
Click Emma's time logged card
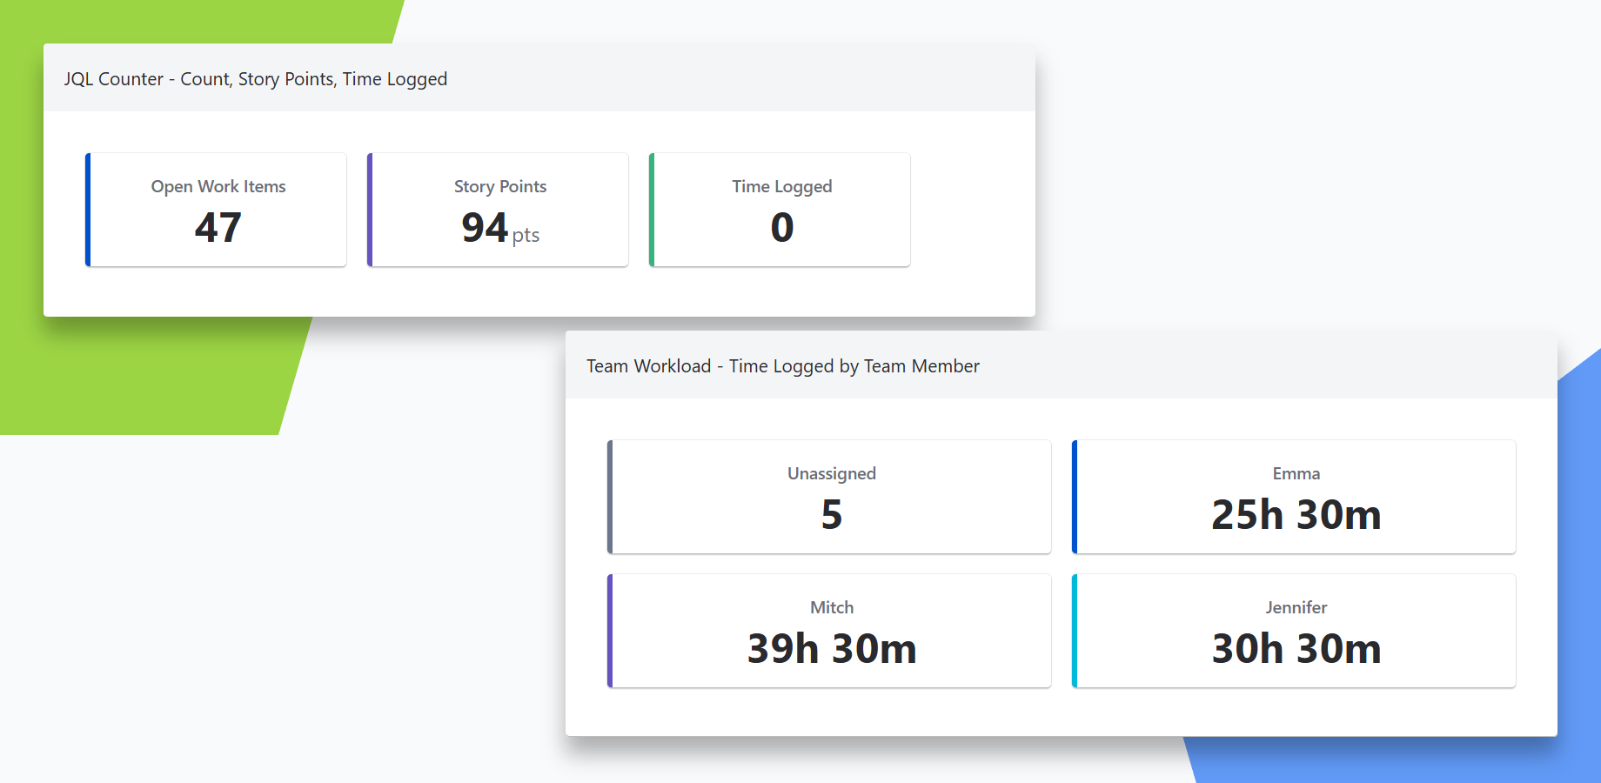pos(1295,496)
